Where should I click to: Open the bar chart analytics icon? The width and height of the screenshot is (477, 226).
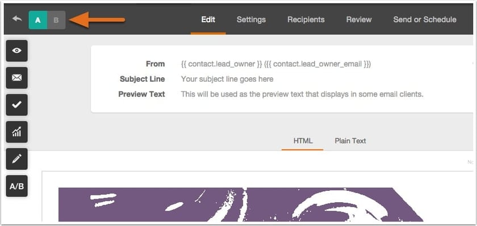[16, 132]
